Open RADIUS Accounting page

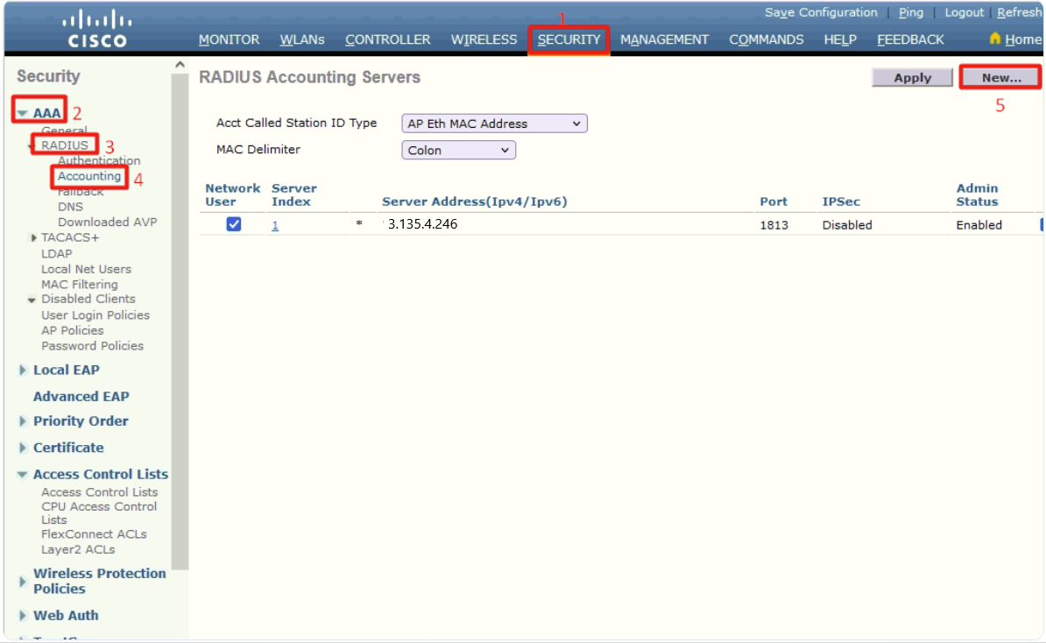tap(89, 176)
